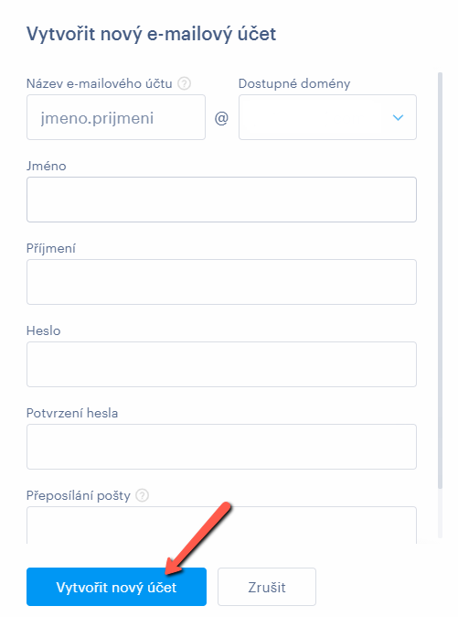Image resolution: width=458 pixels, height=617 pixels.
Task: Click the Dostupné domény label text
Action: tap(294, 83)
